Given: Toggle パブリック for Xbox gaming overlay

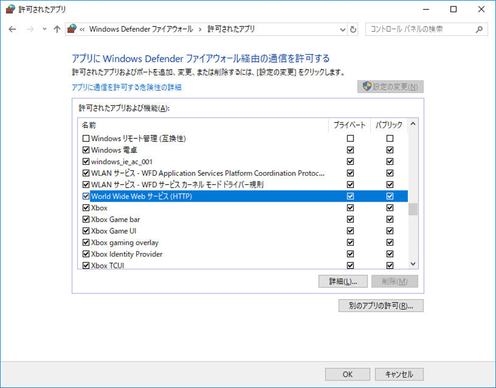Looking at the screenshot, I should 390,242.
